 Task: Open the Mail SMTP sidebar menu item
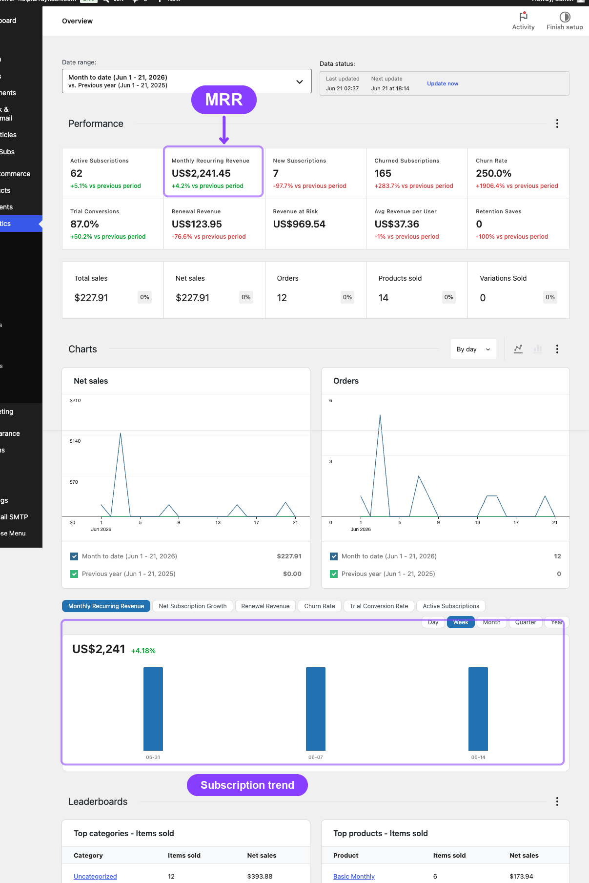[21, 517]
